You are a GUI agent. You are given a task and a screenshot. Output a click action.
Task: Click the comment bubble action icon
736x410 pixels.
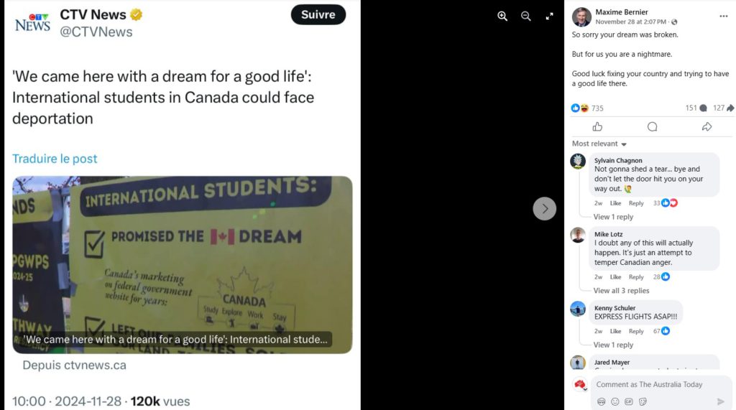pyautogui.click(x=652, y=127)
